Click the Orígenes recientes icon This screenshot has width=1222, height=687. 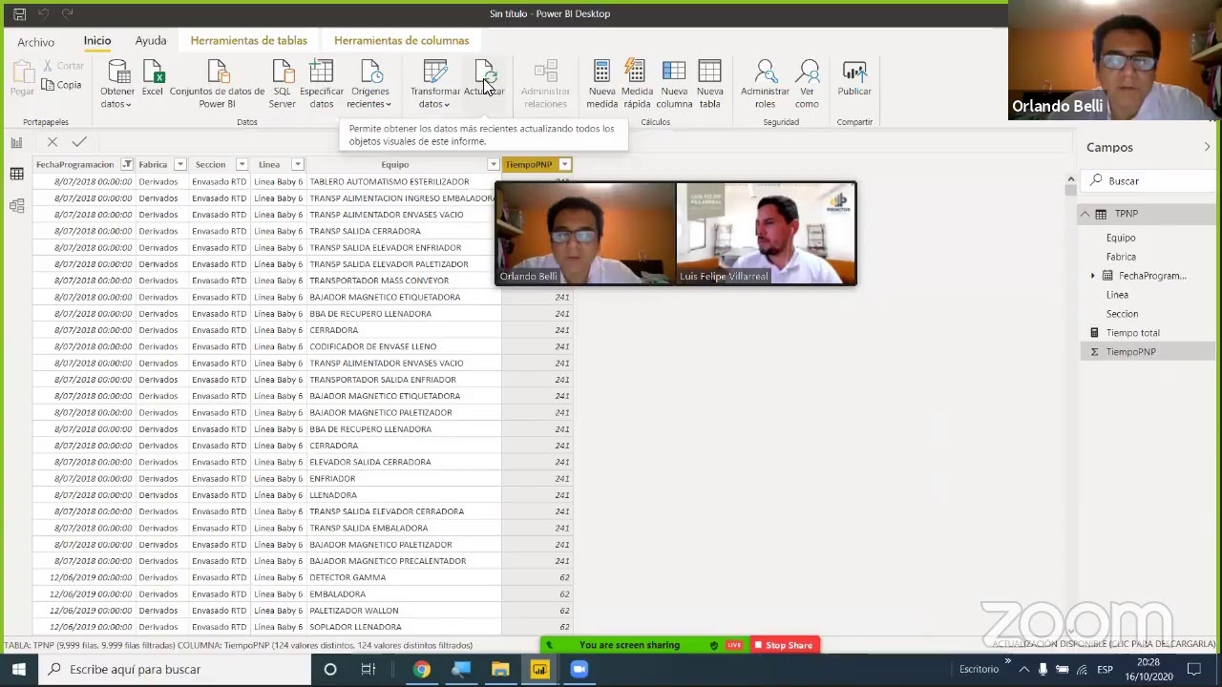point(370,72)
